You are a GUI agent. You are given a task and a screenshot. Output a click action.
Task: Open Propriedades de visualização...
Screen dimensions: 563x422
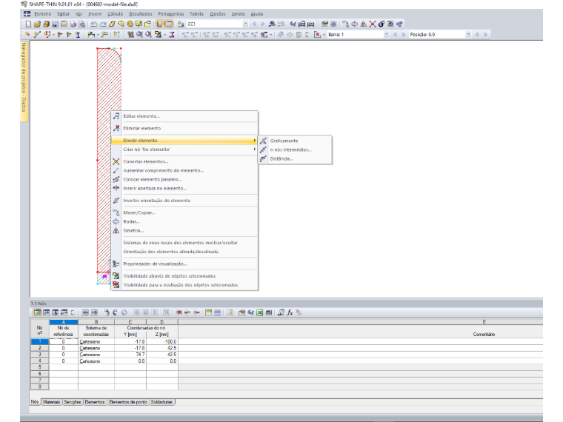[x=184, y=264]
